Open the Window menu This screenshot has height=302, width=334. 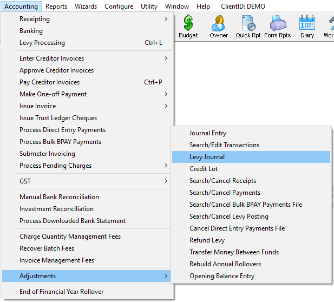click(x=177, y=6)
